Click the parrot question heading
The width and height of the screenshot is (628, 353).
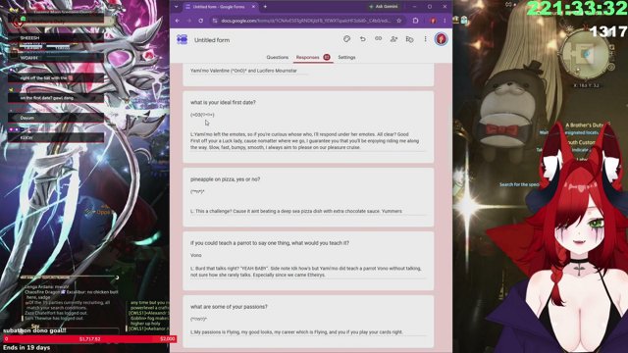[x=270, y=243]
